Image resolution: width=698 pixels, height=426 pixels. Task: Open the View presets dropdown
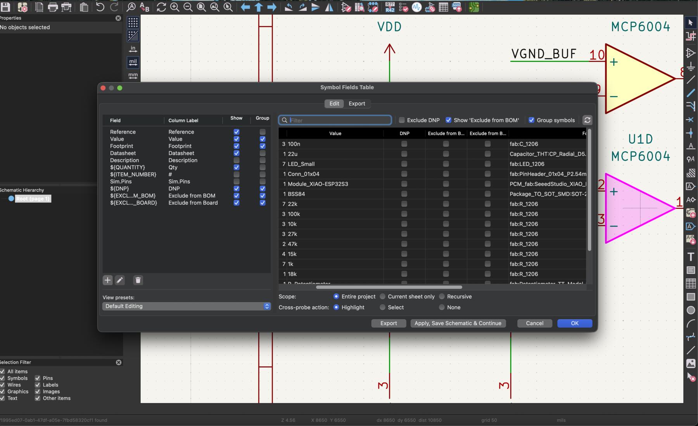(187, 306)
